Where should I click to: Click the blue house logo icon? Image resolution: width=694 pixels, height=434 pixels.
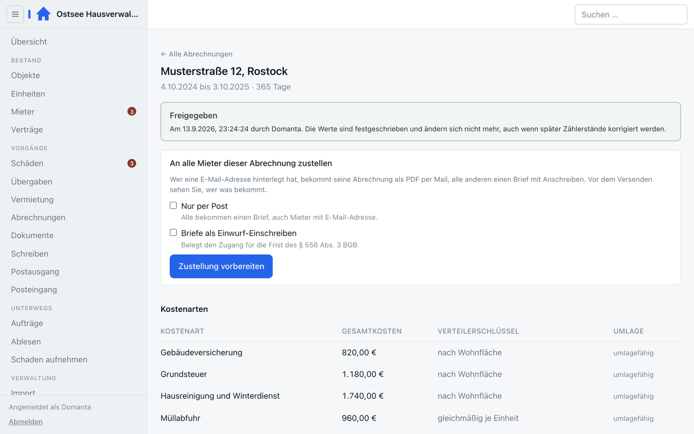43,14
